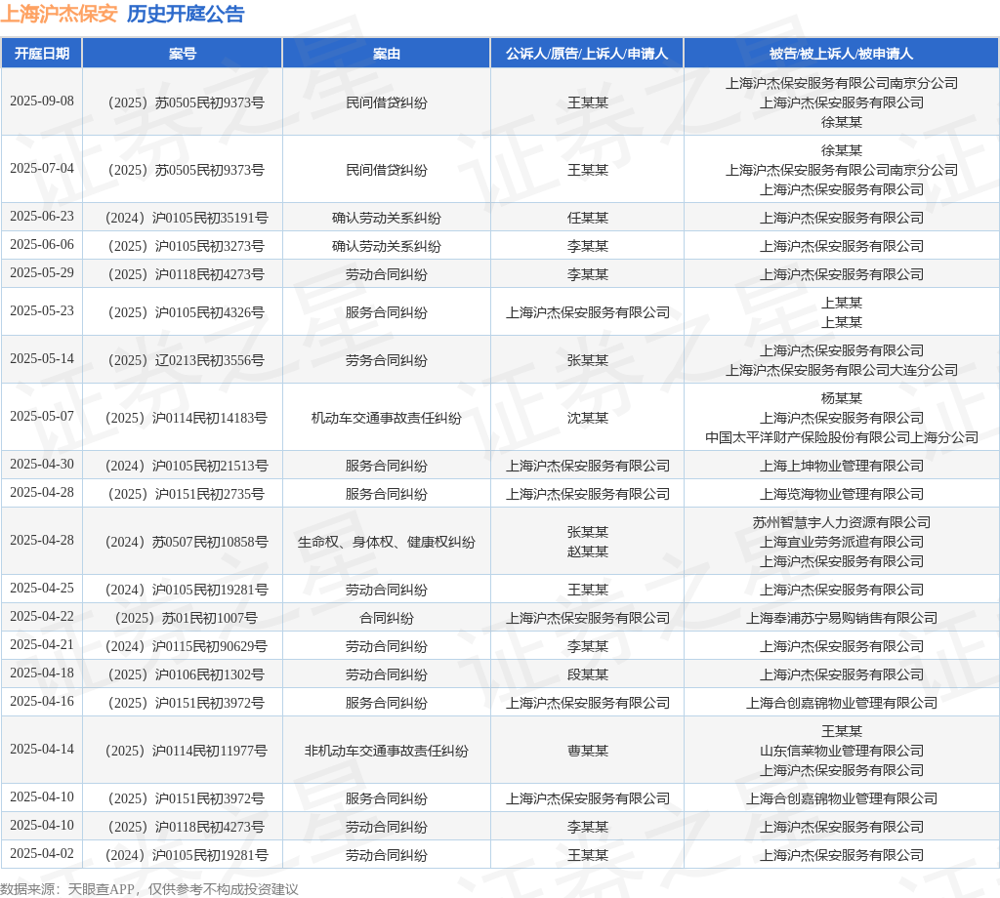Click plaintiff 沈某某
This screenshot has height=898, width=1000.
pos(587,418)
